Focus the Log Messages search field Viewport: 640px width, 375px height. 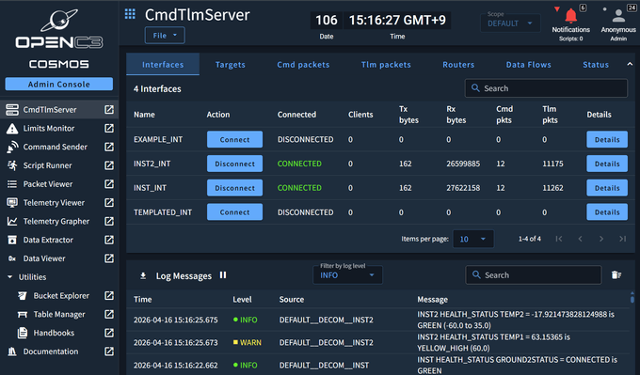click(x=534, y=275)
